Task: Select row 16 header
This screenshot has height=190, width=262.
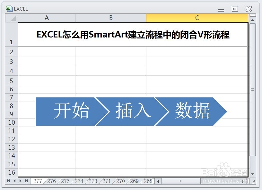Action: [11, 172]
